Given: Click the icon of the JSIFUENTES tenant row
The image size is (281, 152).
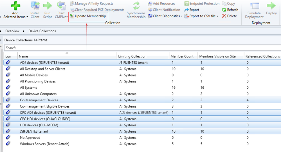Looking at the screenshot, I should [8, 131].
